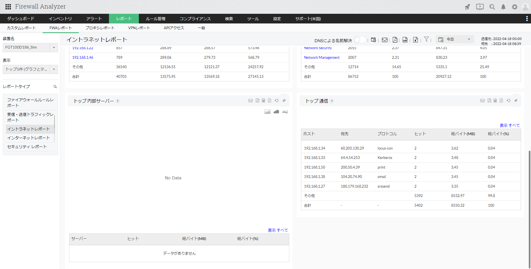This screenshot has width=531, height=269.
Task: Switch the internal servers chart to bar graph
Action: coord(276,112)
